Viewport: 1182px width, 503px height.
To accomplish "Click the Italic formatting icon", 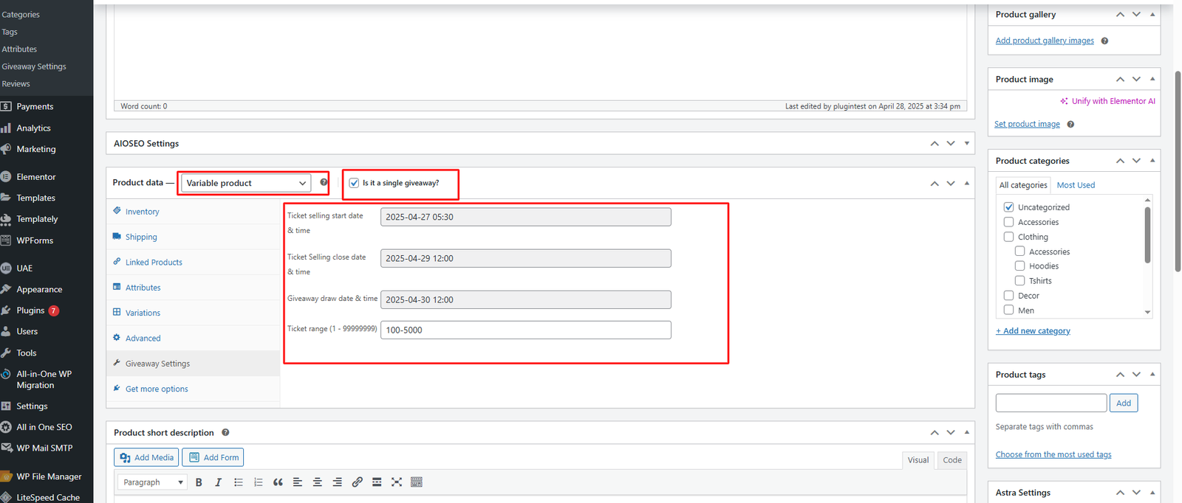I will pos(218,482).
